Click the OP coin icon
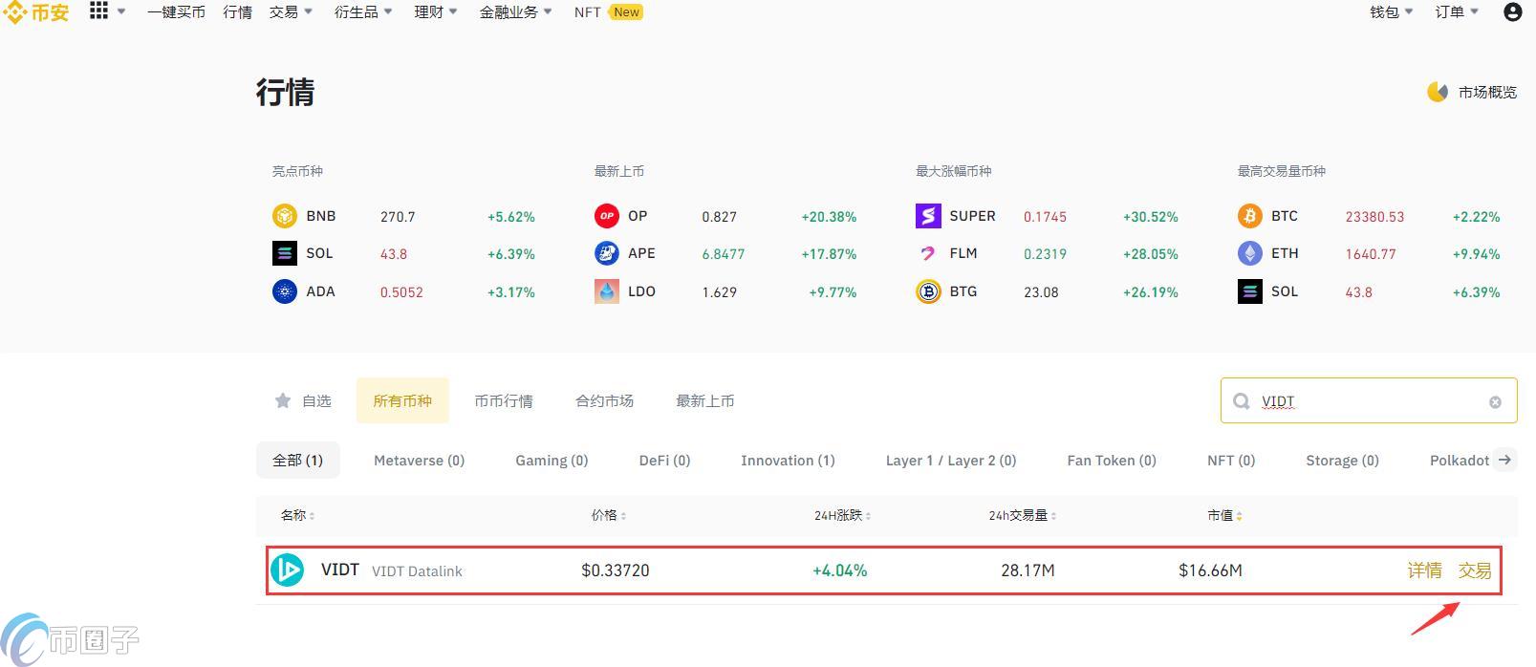This screenshot has height=667, width=1536. click(x=607, y=216)
